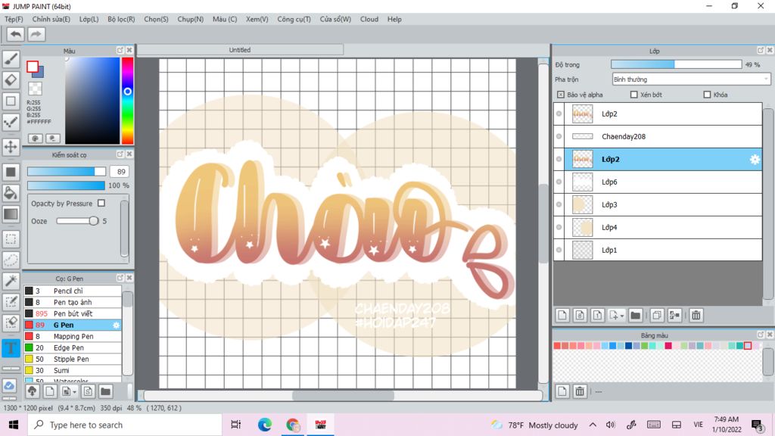
Task: Expand the special layer add dropdown
Action: (616, 316)
